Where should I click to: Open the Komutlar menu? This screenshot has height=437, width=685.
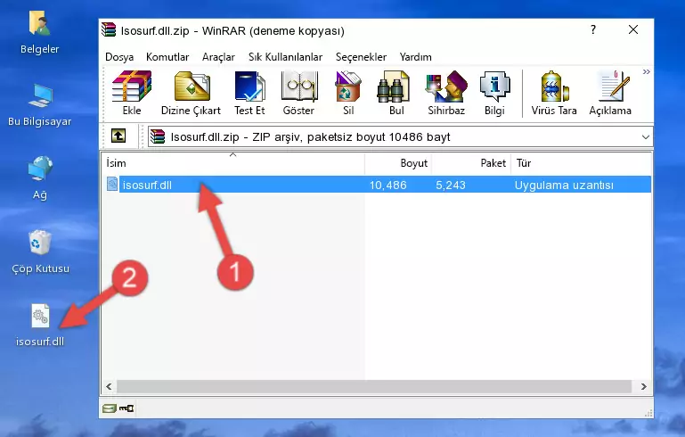(167, 57)
